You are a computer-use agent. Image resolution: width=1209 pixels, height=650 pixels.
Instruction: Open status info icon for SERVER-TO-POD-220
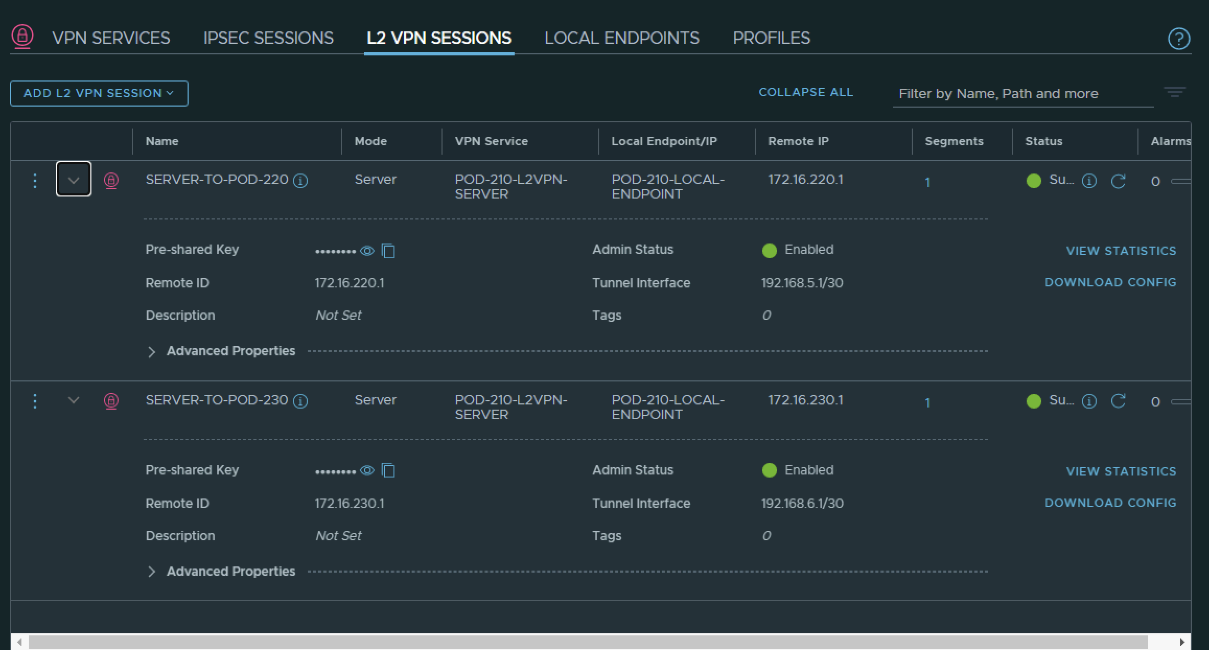(x=1089, y=181)
